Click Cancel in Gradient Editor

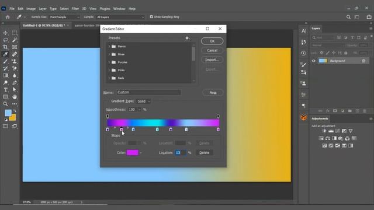point(212,51)
